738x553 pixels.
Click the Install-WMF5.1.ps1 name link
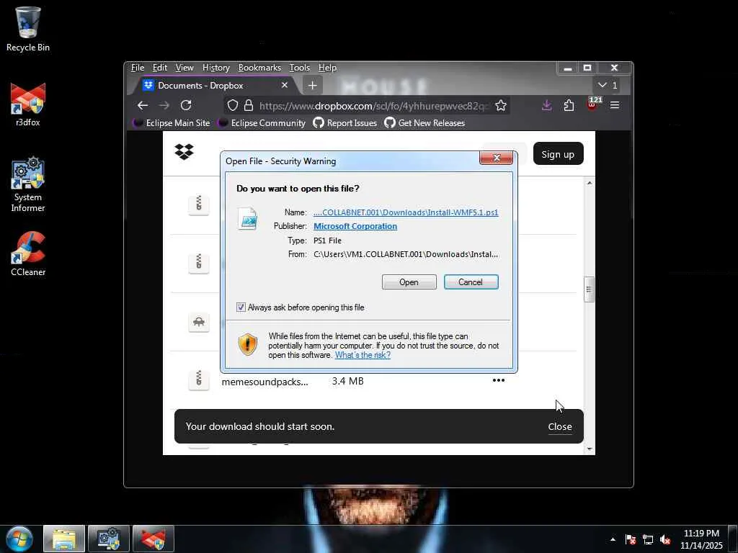pyautogui.click(x=406, y=212)
